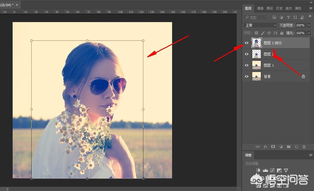Image resolution: width=314 pixels, height=191 pixels.
Task: Open the layers panel menu button
Action: coord(311,8)
